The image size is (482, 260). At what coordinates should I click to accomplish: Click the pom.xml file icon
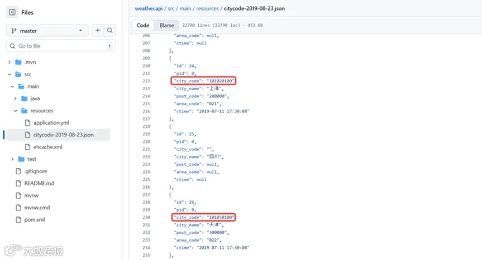[x=18, y=219]
